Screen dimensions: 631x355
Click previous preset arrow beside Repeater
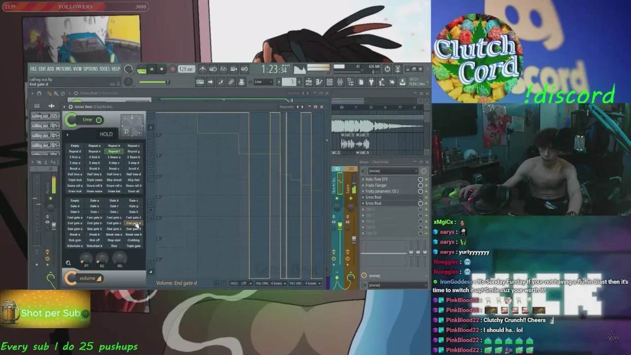[297, 106]
